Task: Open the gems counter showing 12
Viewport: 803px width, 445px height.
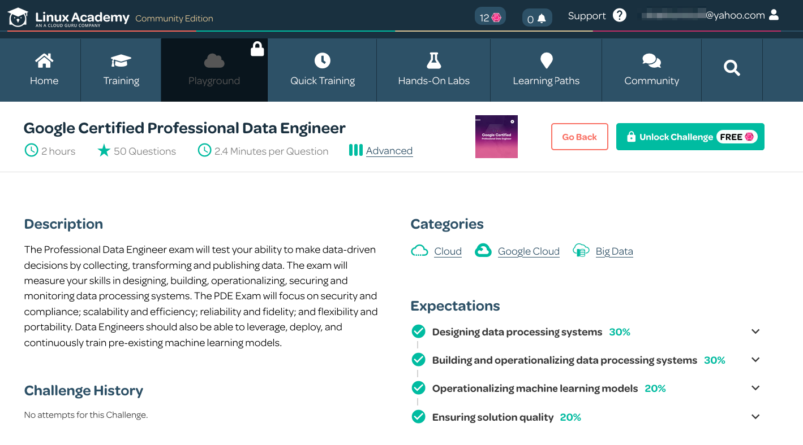Action: click(x=490, y=18)
